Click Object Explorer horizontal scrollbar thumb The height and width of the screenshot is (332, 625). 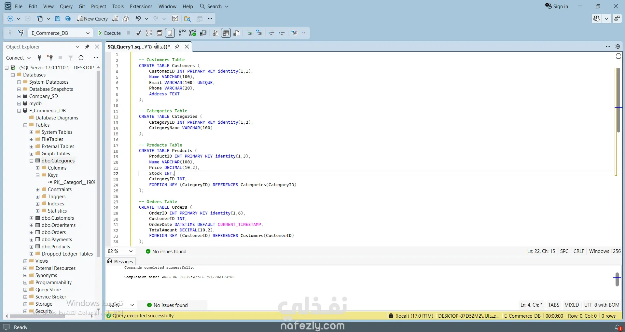pyautogui.click(x=37, y=316)
